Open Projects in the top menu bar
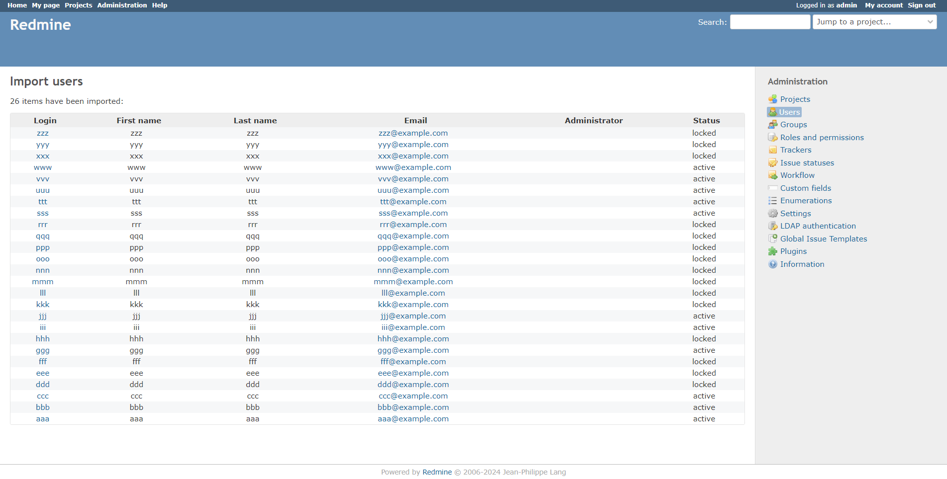This screenshot has width=947, height=479. click(x=79, y=5)
